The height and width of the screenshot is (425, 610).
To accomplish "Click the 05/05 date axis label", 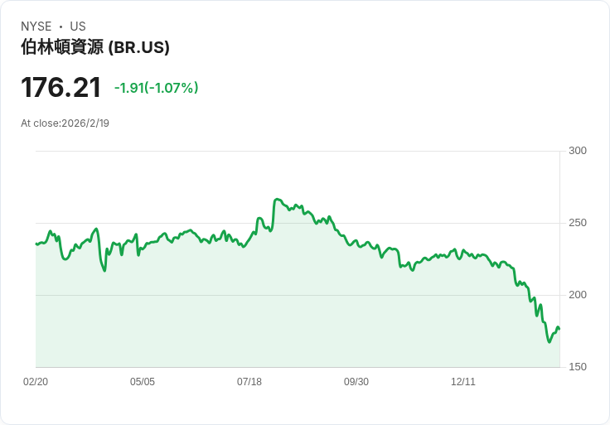I will 143,381.
